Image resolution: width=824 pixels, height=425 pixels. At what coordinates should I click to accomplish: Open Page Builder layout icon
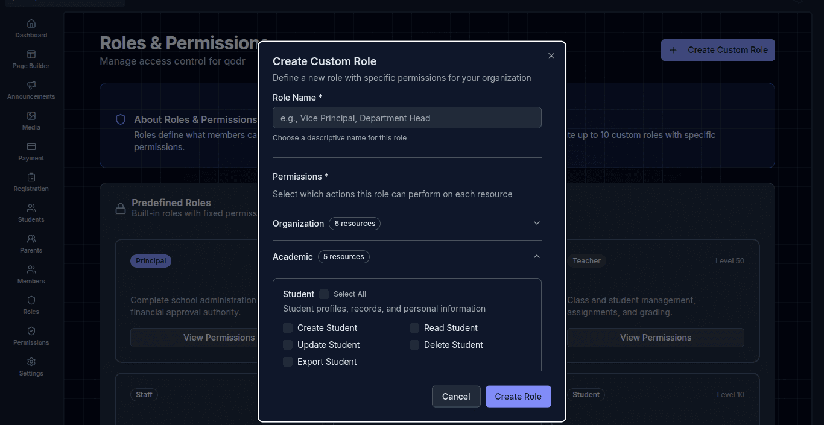[x=31, y=54]
